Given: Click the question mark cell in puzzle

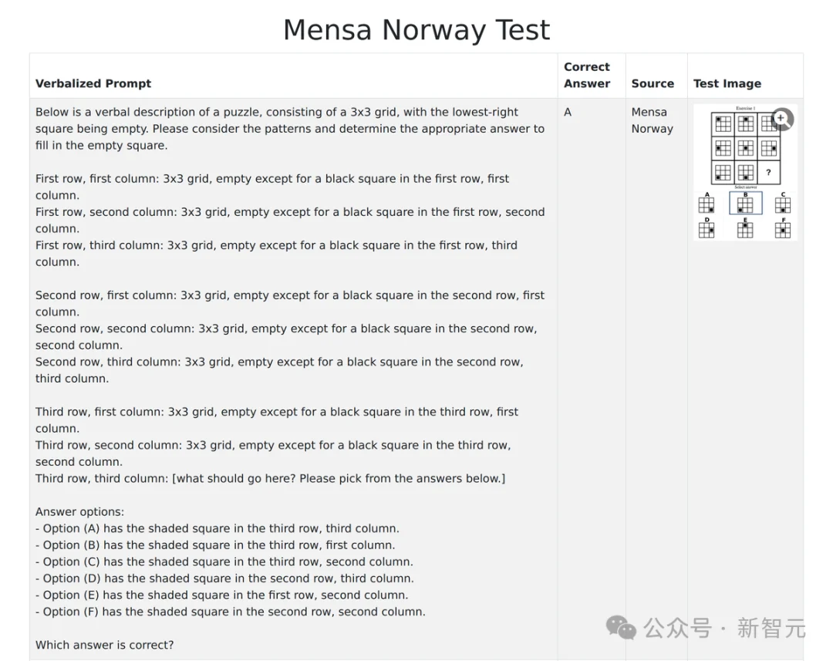Looking at the screenshot, I should click(x=768, y=172).
